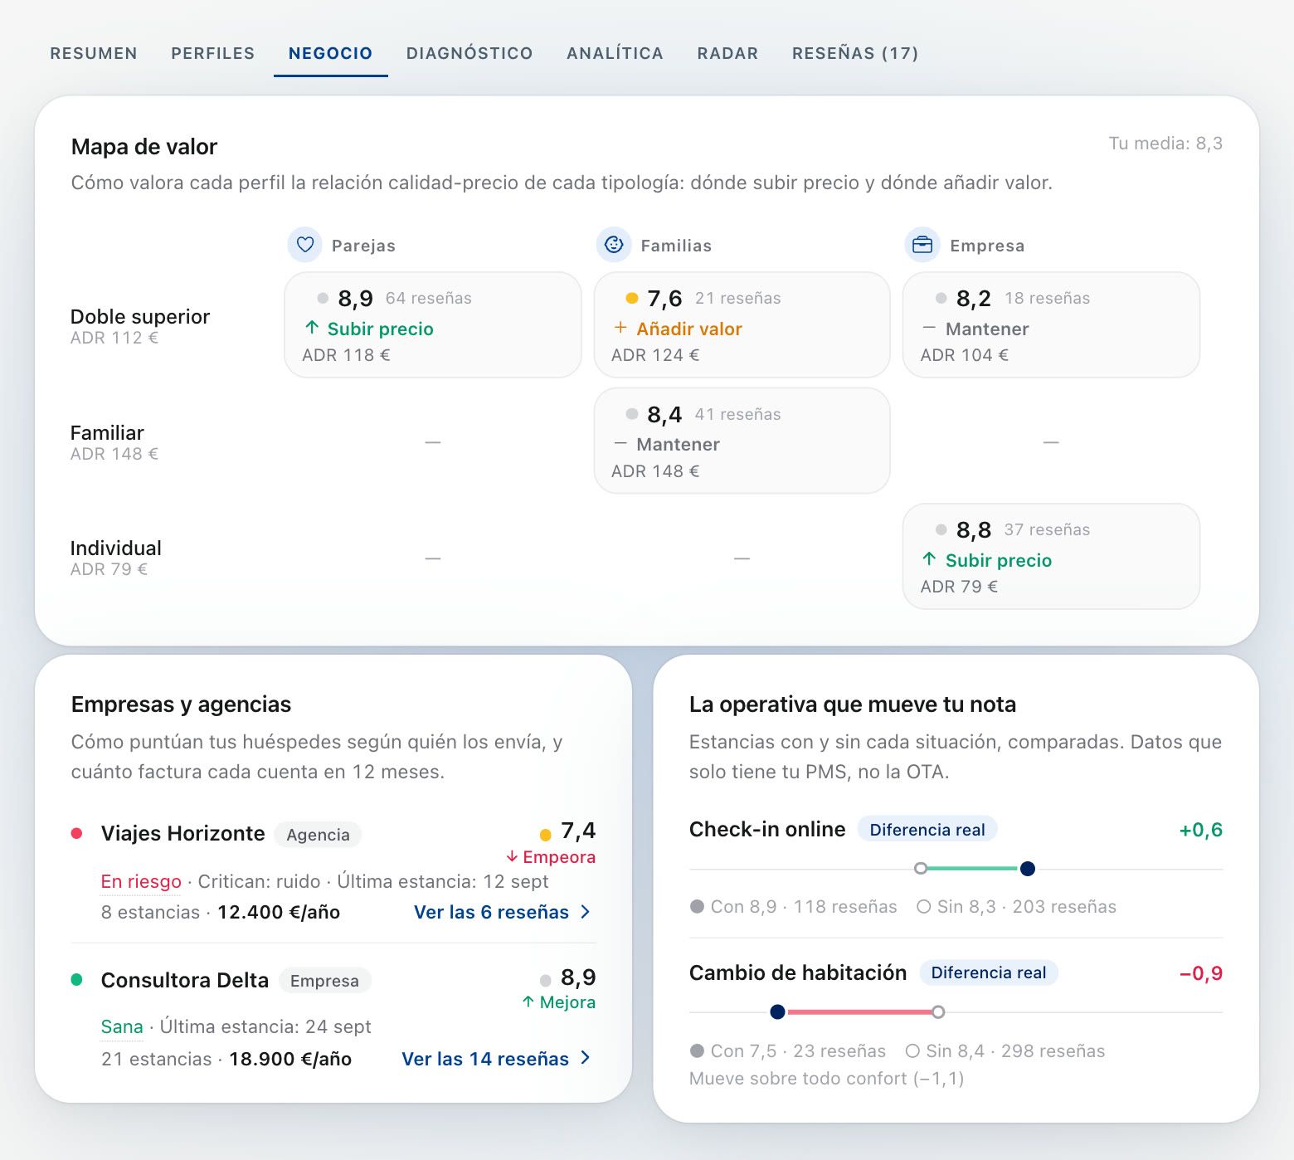Click the up arrow beside Parejas Subir precio
Image resolution: width=1294 pixels, height=1160 pixels.
(x=312, y=328)
